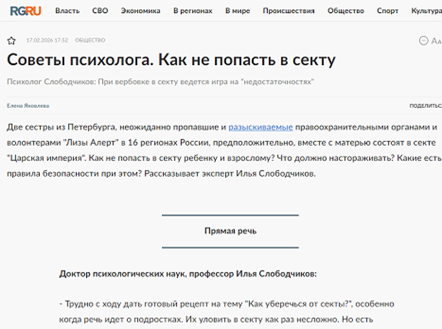
Task: Click the Поделиться share button
Action: pyautogui.click(x=425, y=106)
